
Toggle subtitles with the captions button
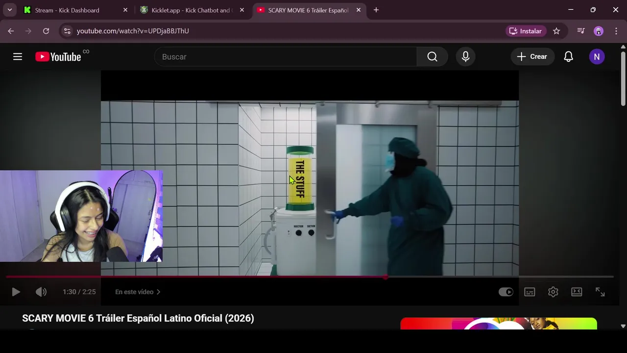pos(530,292)
